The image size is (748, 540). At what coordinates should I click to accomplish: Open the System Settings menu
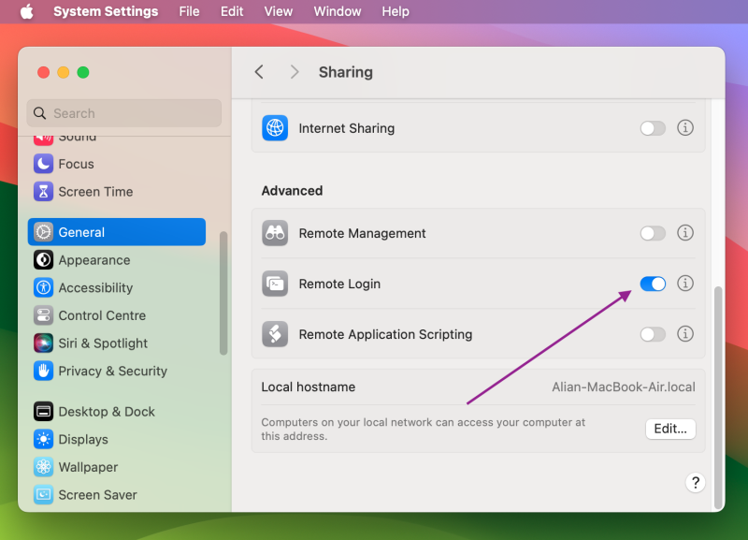coord(106,11)
